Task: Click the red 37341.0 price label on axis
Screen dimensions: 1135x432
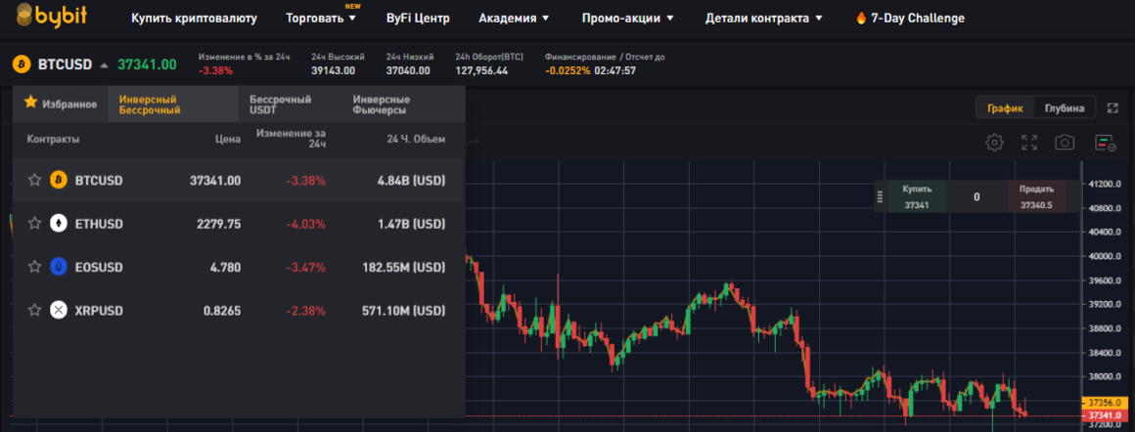Action: (1103, 416)
